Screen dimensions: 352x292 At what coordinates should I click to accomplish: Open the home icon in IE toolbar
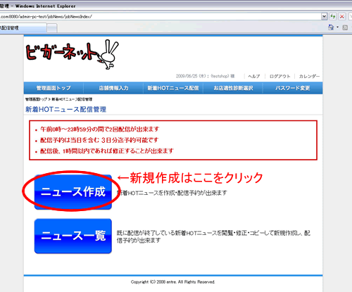click(x=331, y=27)
